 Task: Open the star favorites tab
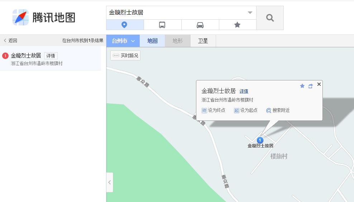(x=237, y=25)
